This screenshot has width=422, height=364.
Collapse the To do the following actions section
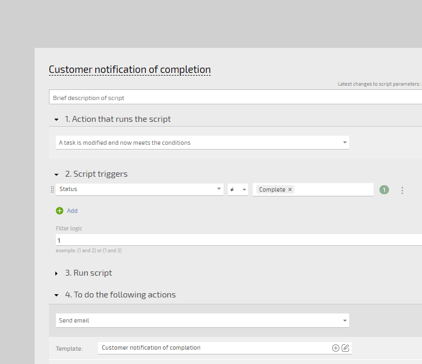tap(56, 295)
